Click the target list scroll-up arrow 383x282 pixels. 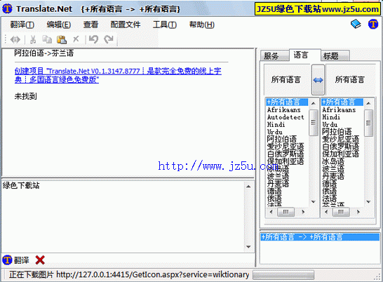tap(368, 103)
